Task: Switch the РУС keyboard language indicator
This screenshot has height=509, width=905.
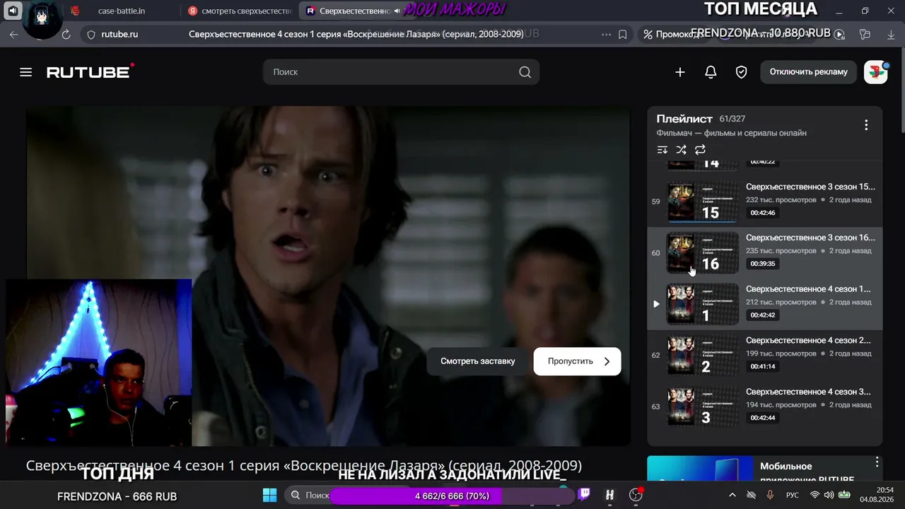Action: 793,496
